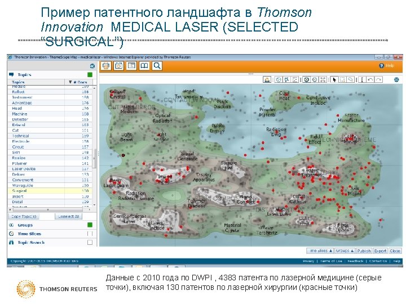The image size is (406, 304).
Task: Click the Tissue Treatment map label
Action: 312,172
